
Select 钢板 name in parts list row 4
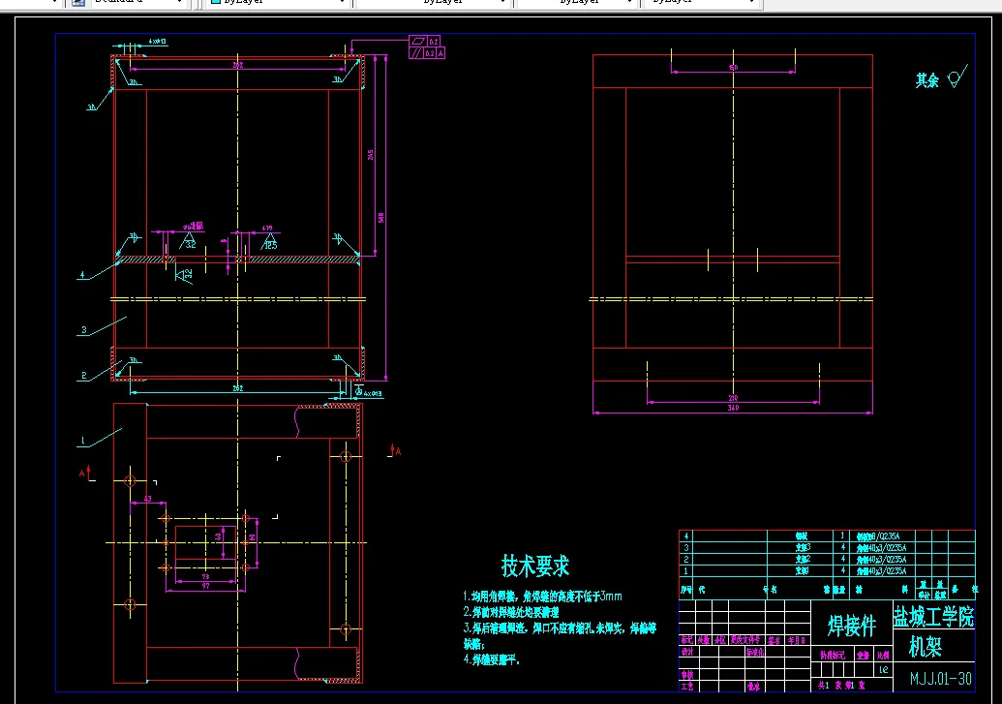802,536
